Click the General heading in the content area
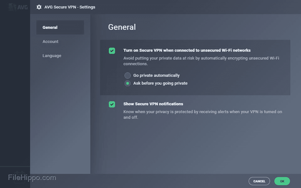This screenshot has width=301, height=188. tap(122, 27)
